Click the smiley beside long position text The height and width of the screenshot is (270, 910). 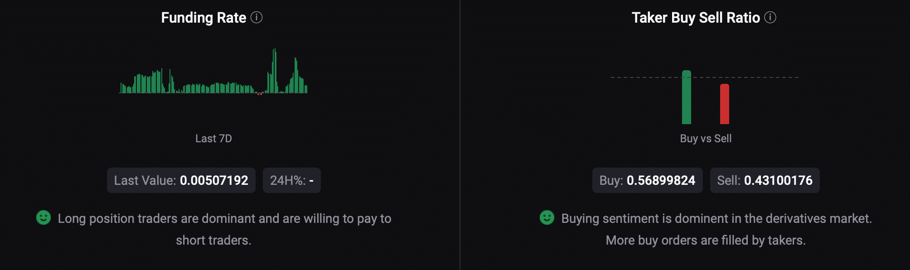[x=44, y=218]
